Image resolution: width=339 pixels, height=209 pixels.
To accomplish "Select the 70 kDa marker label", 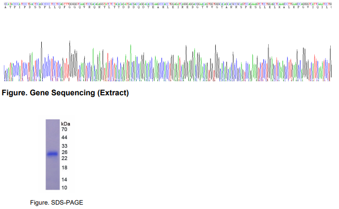I will [64, 130].
